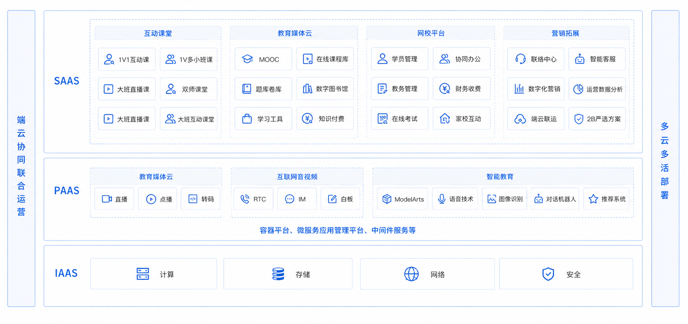This screenshot has height=324, width=688.
Task: Click the 直播 camera icon
Action: (x=107, y=199)
